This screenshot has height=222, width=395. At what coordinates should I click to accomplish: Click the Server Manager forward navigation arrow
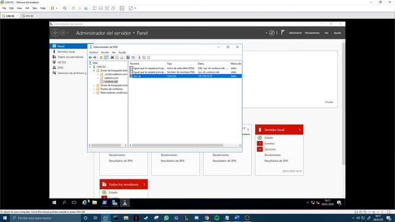pos(62,33)
